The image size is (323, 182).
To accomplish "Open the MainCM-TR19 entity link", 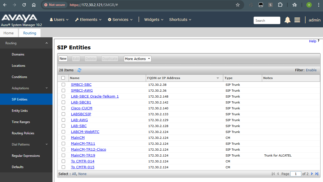I will tap(83, 155).
